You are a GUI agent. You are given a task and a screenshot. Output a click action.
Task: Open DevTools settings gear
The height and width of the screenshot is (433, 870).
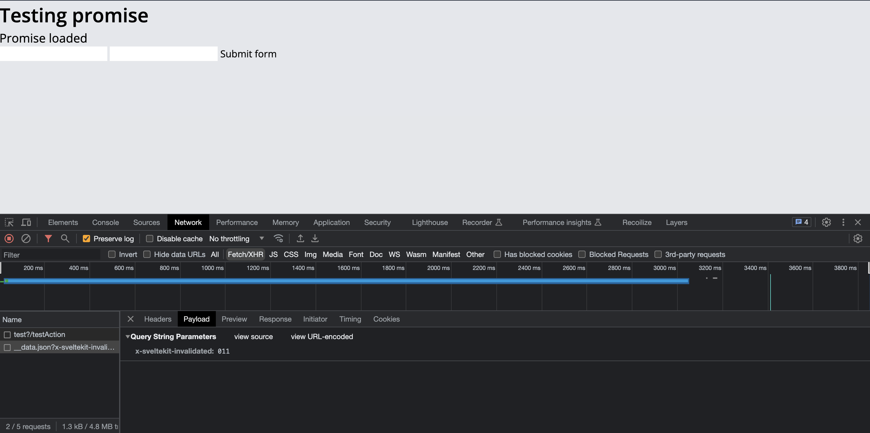pos(826,222)
